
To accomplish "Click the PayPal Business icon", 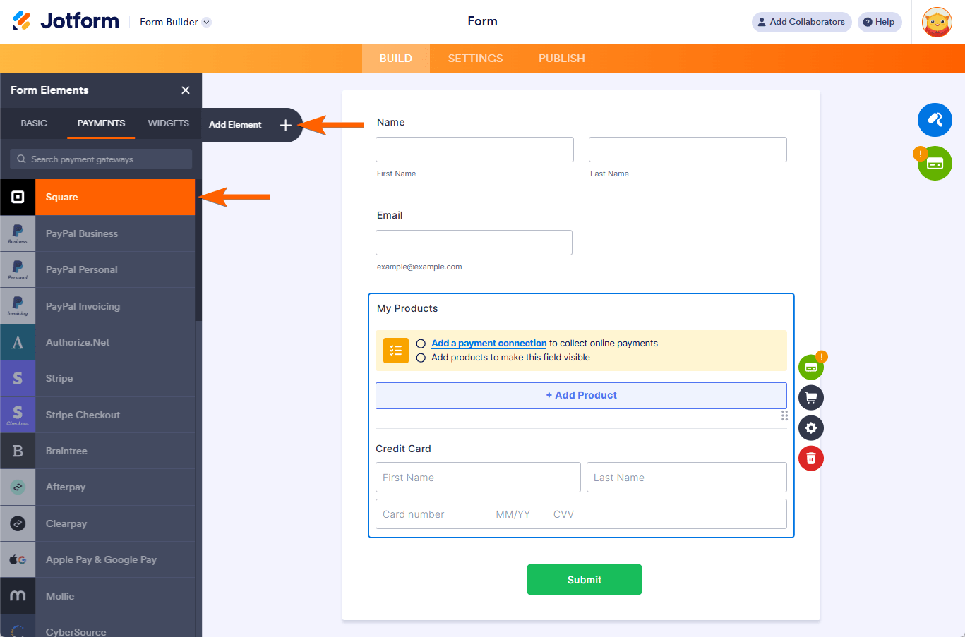I will coord(18,233).
